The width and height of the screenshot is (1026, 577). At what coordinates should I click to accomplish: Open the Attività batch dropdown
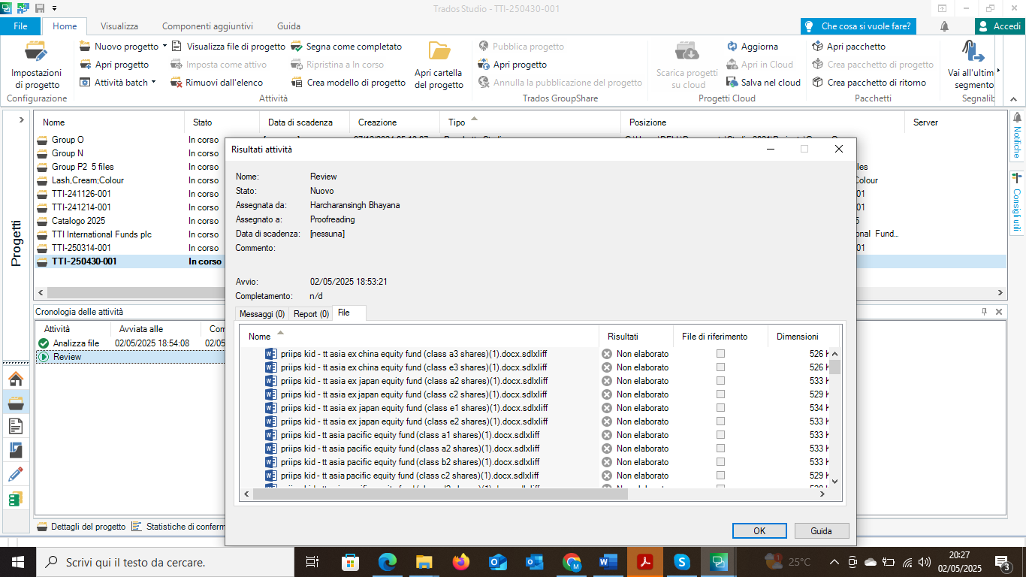[153, 83]
